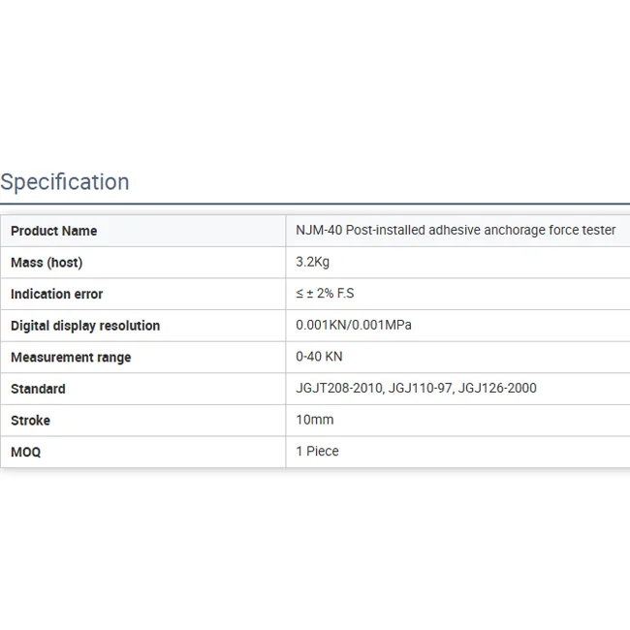Screen dimensions: 630x630
Task: Select the Mass (host) label
Action: [x=47, y=263]
